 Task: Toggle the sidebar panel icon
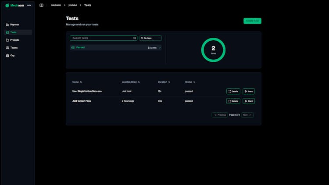[41, 5]
